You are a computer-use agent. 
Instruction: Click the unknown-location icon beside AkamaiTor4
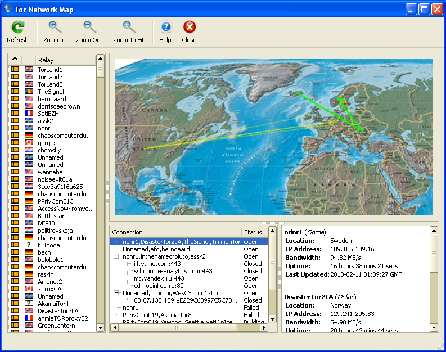[x=29, y=304]
